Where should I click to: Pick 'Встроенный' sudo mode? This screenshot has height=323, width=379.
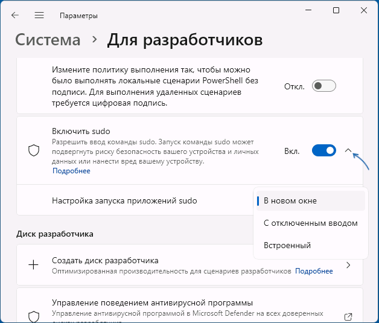point(311,245)
